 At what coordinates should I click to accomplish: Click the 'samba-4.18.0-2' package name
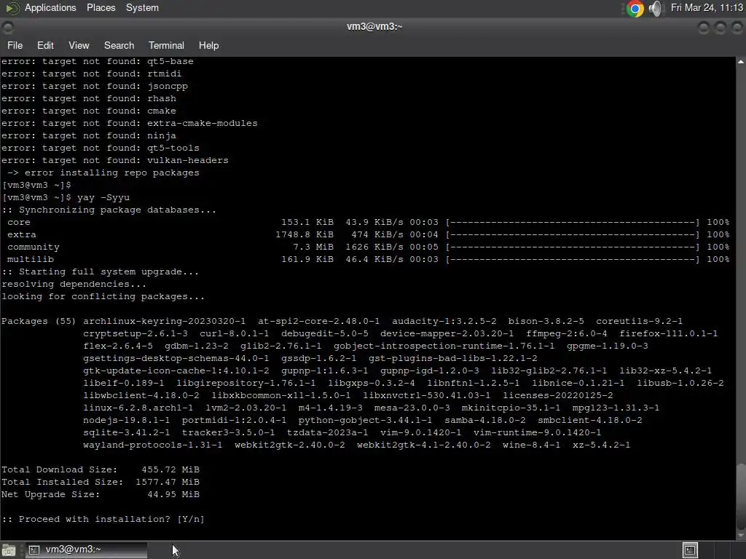click(x=484, y=420)
